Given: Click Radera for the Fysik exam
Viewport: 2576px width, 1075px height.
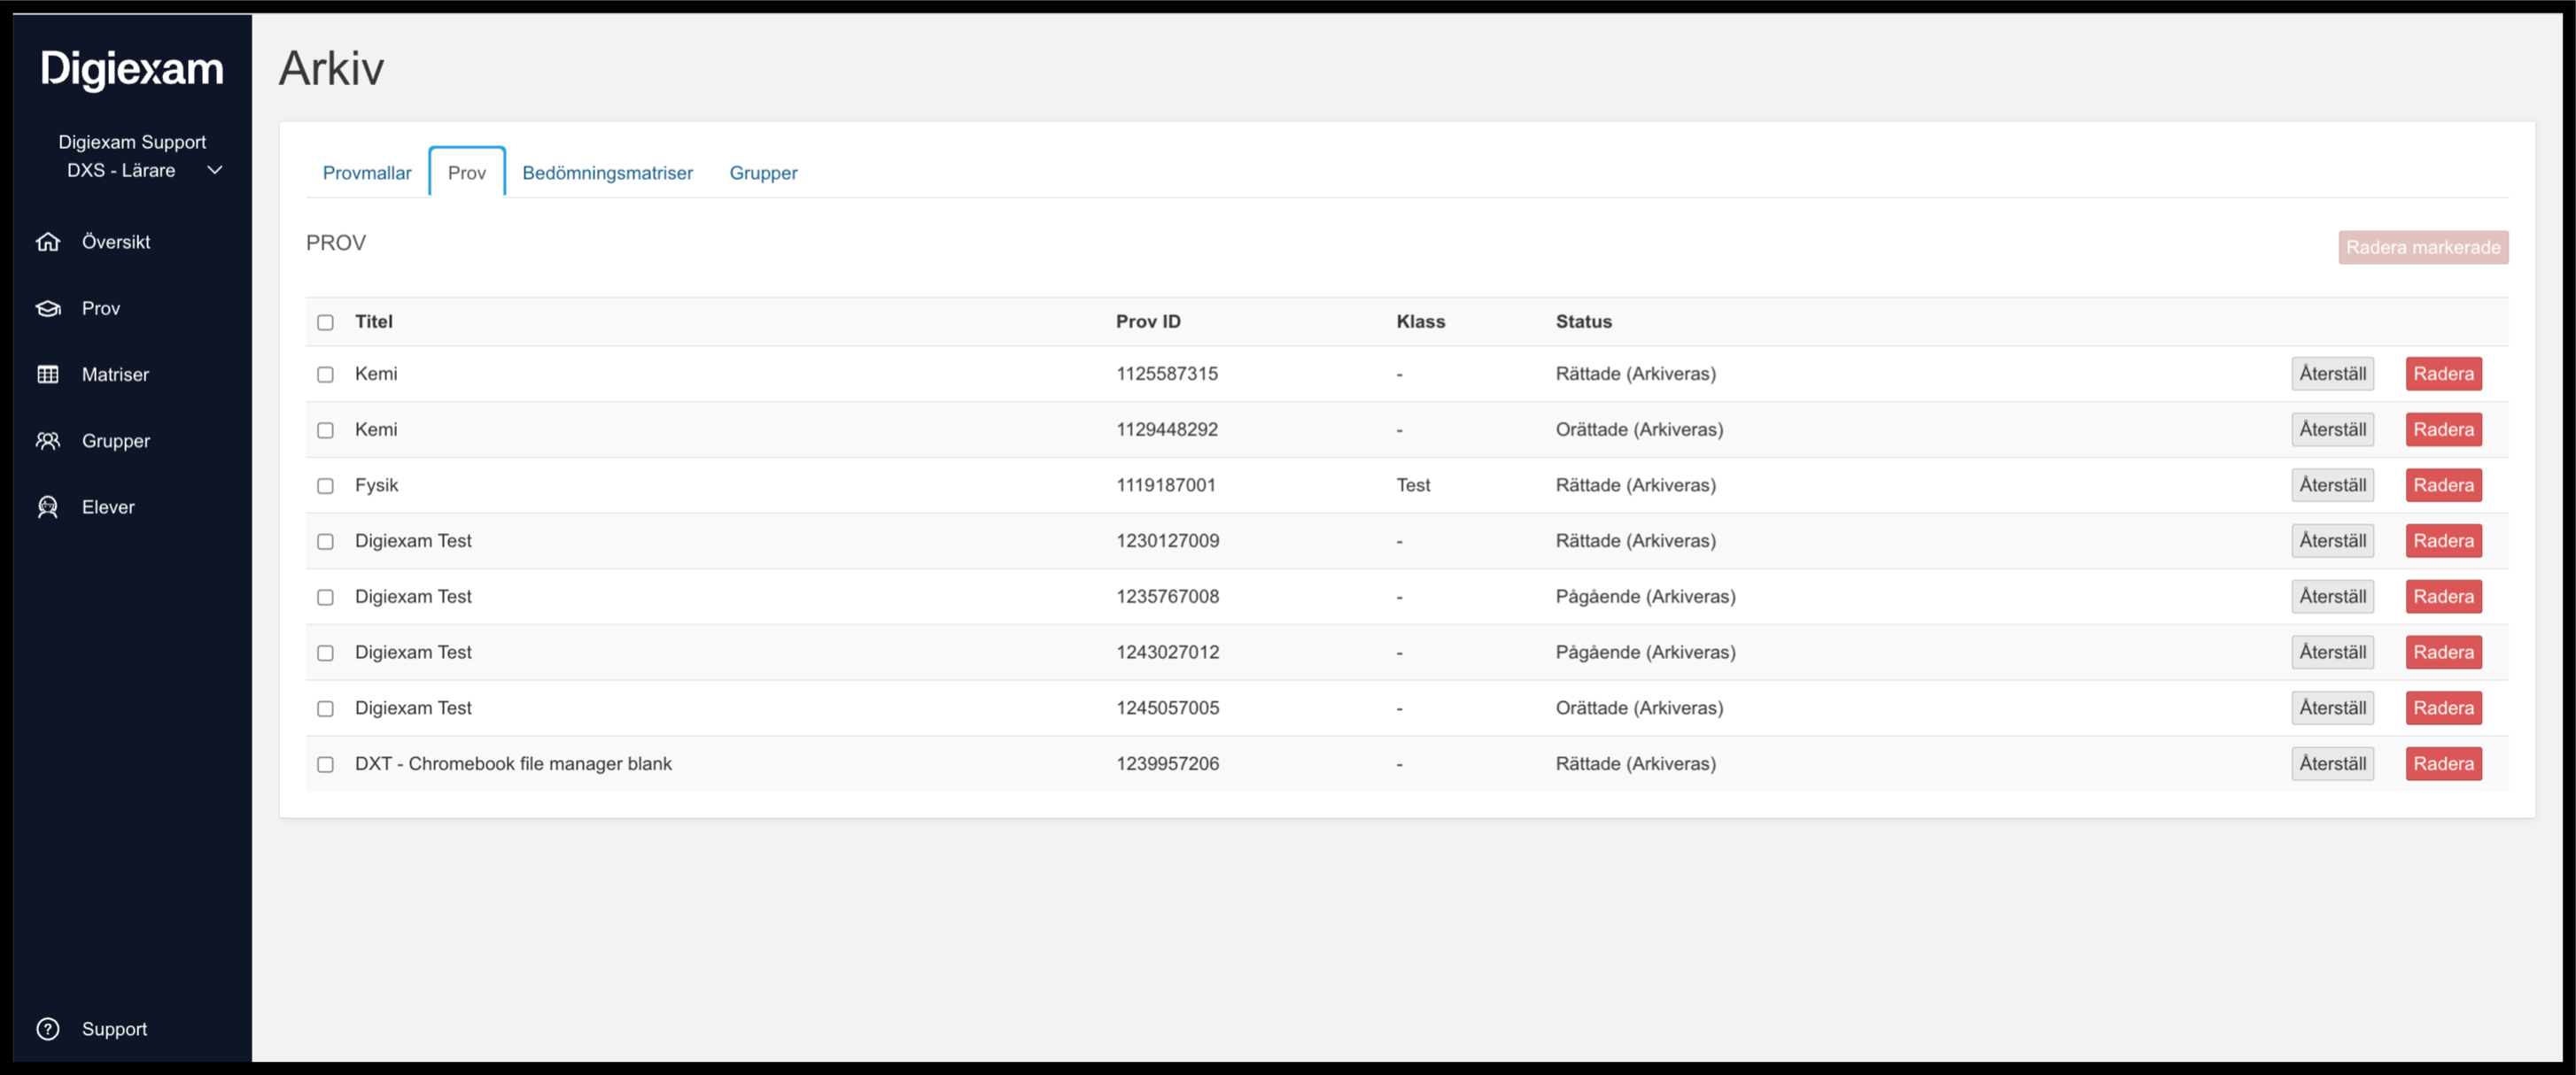Looking at the screenshot, I should (x=2443, y=485).
